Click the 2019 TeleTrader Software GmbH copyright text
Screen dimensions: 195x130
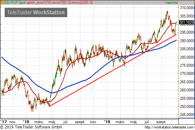click(31, 127)
